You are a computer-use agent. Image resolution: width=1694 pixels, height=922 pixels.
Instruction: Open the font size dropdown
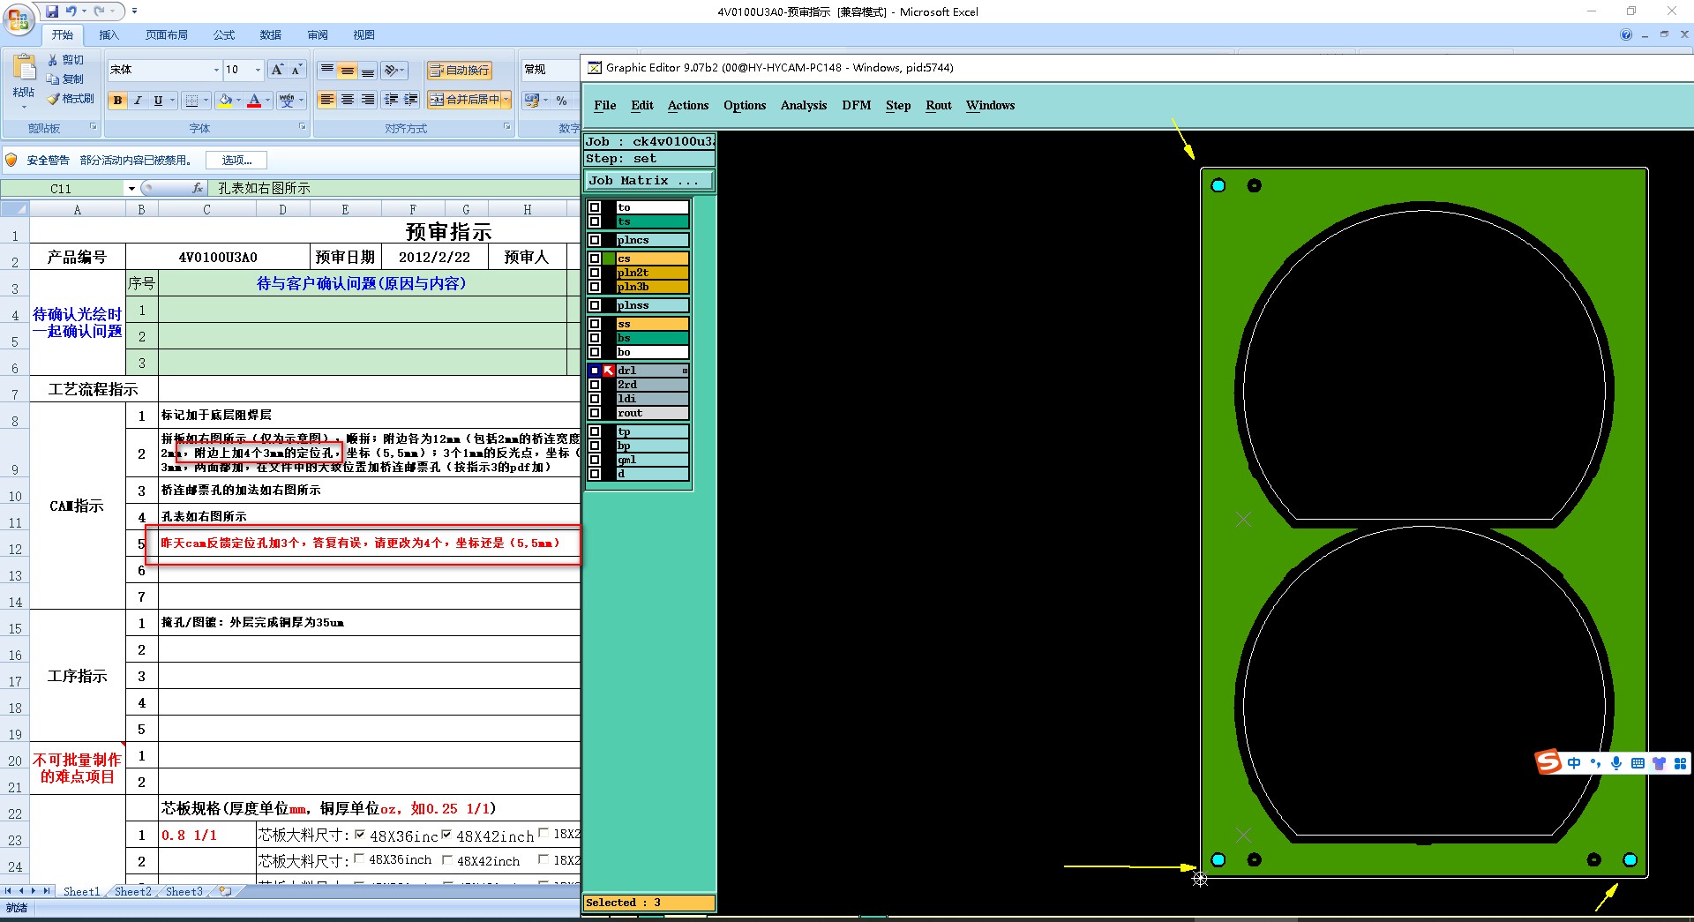pyautogui.click(x=258, y=70)
